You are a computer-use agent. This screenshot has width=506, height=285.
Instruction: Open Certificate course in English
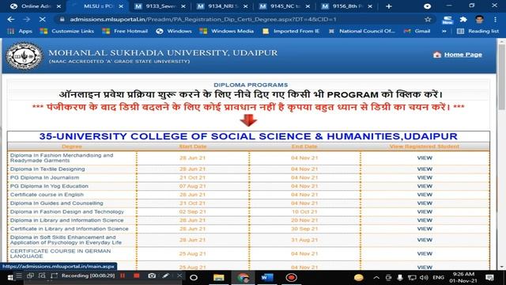pyautogui.click(x=47, y=195)
